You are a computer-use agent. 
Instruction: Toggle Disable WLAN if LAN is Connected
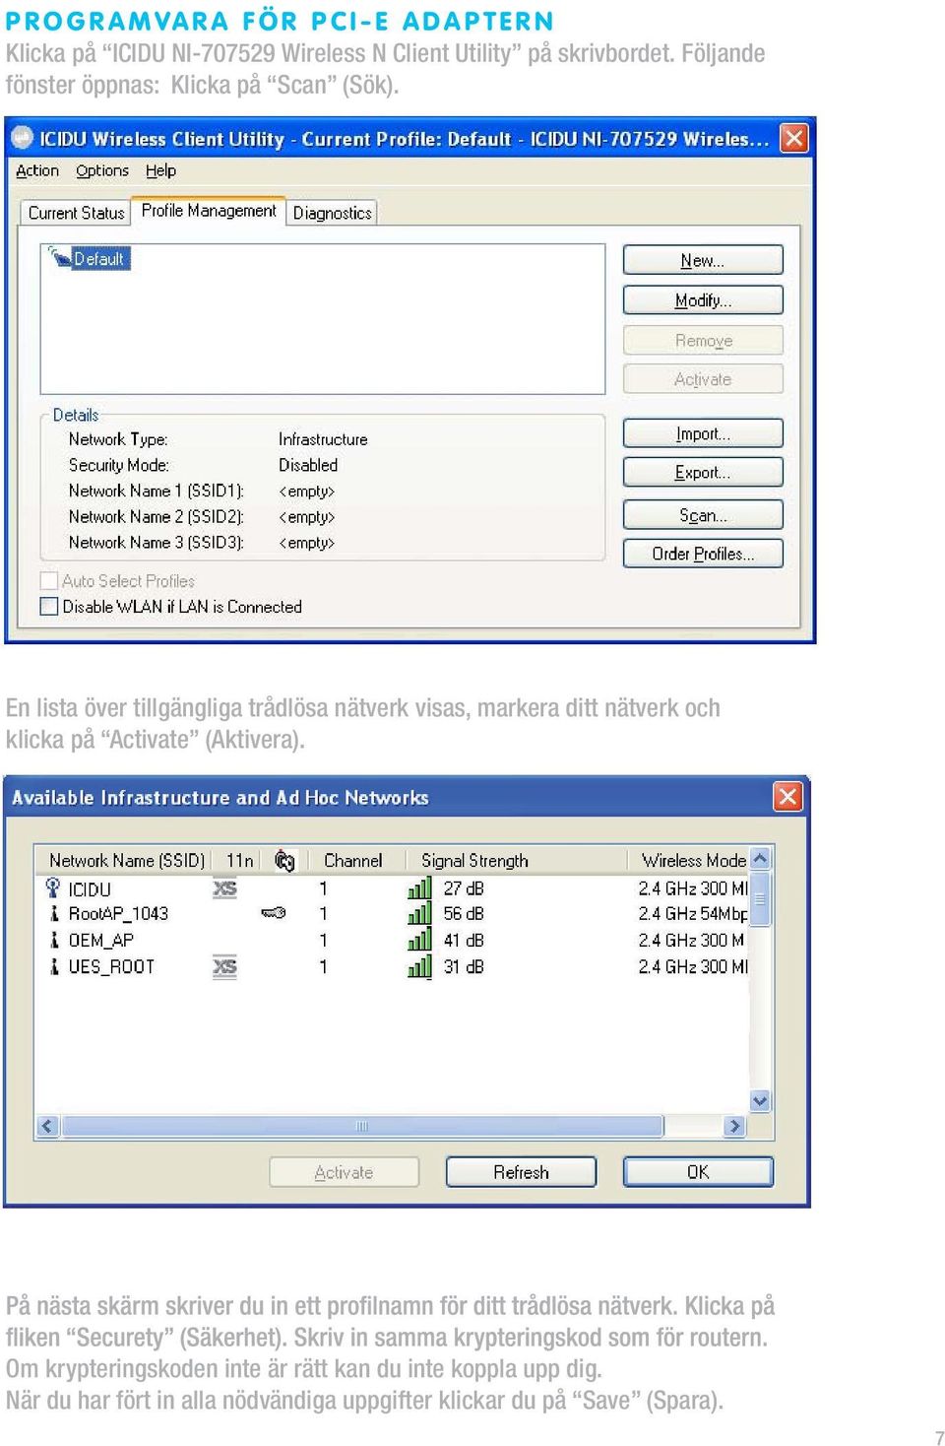[x=48, y=607]
